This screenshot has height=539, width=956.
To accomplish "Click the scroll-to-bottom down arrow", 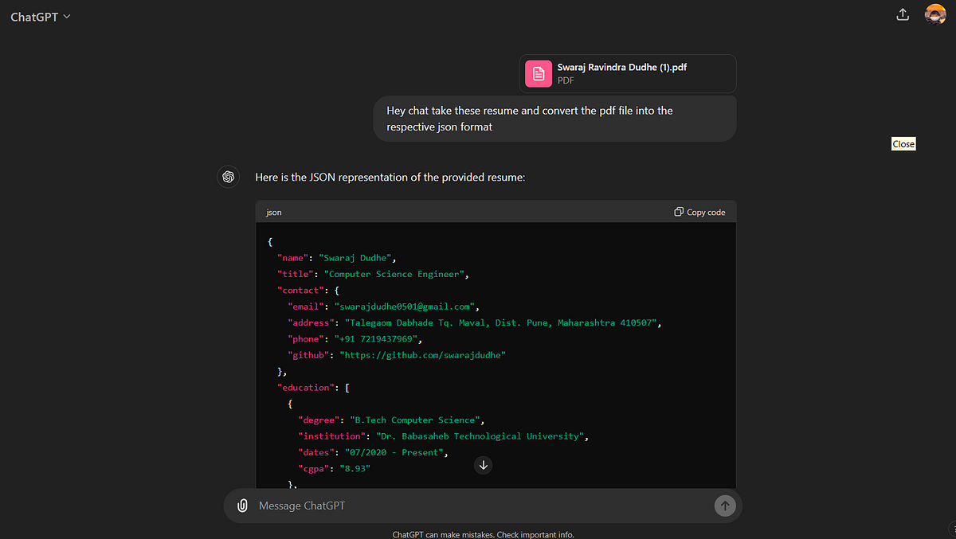I will (x=483, y=465).
